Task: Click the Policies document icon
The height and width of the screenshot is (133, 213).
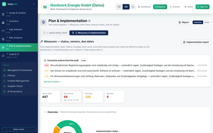Action: click(5, 76)
